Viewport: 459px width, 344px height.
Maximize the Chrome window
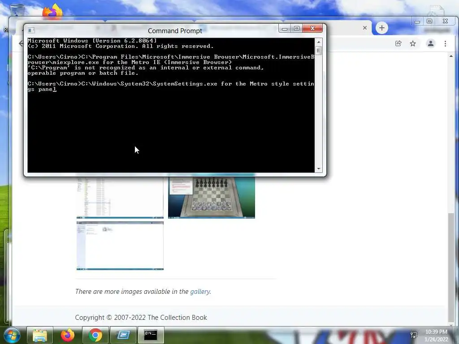point(429,21)
